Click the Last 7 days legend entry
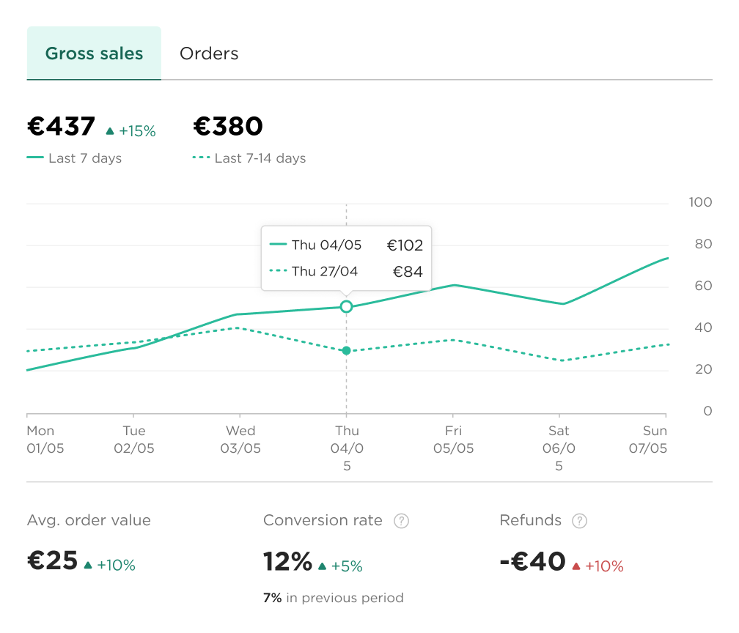The width and height of the screenshot is (739, 633). point(75,158)
